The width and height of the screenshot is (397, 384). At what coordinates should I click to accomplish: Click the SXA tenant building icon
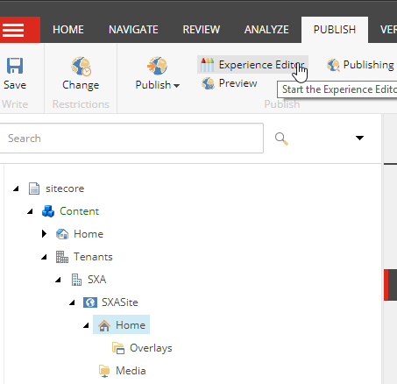pos(76,280)
